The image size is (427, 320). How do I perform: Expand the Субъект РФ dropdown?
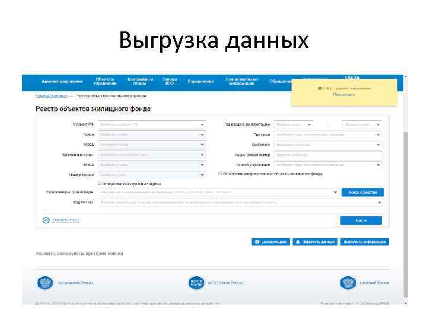click(152, 124)
